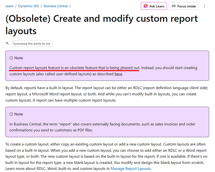The width and height of the screenshot is (215, 172).
Task: Click the chat icon on Ask Learn
Action: coord(145,6)
